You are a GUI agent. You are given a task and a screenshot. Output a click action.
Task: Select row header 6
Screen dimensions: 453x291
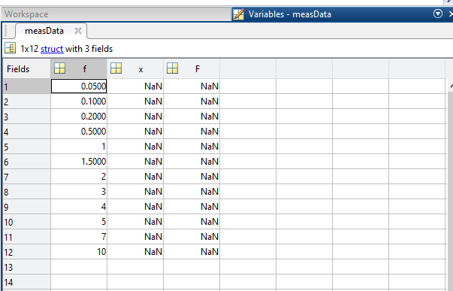[26, 162]
